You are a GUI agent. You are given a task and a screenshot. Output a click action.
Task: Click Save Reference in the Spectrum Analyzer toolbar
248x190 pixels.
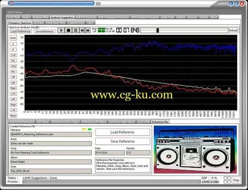[45, 32]
